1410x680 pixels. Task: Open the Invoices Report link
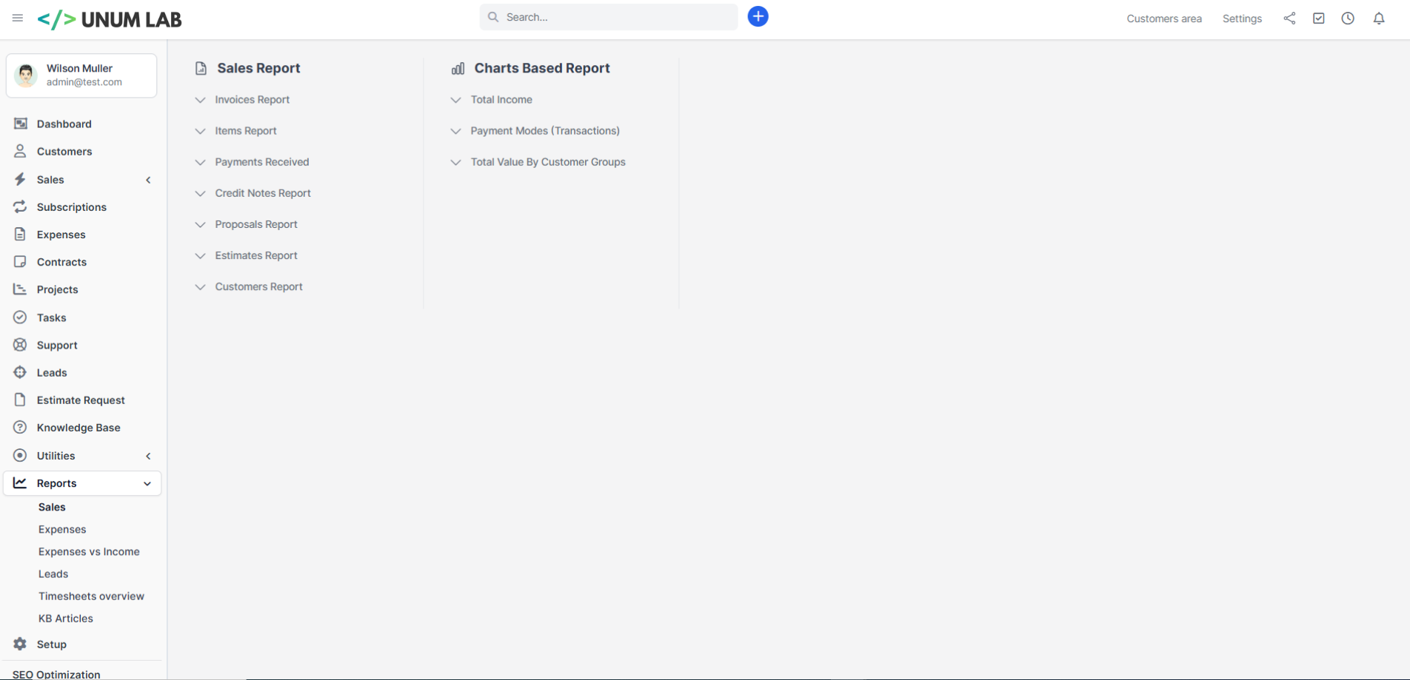click(253, 99)
